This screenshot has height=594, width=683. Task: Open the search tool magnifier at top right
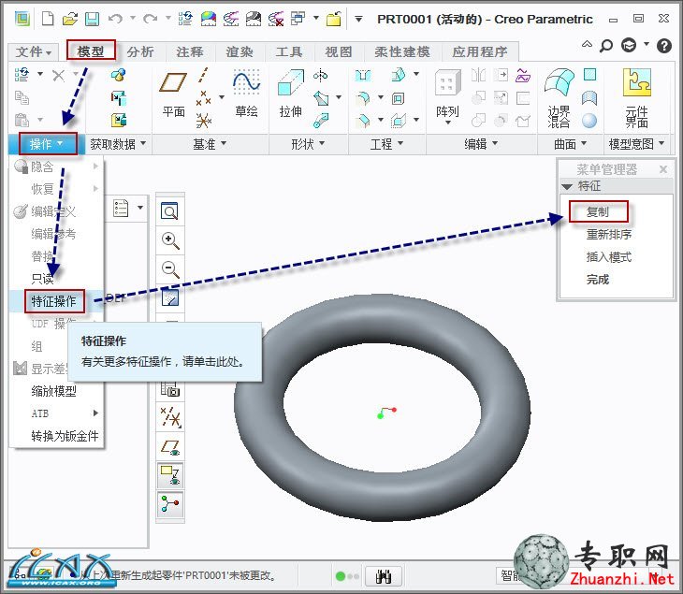coord(606,45)
